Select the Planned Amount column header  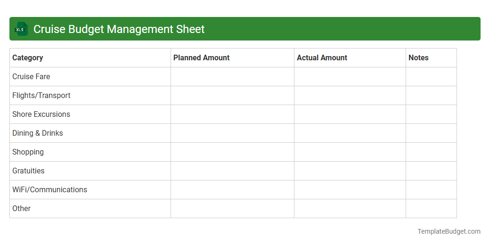(232, 58)
